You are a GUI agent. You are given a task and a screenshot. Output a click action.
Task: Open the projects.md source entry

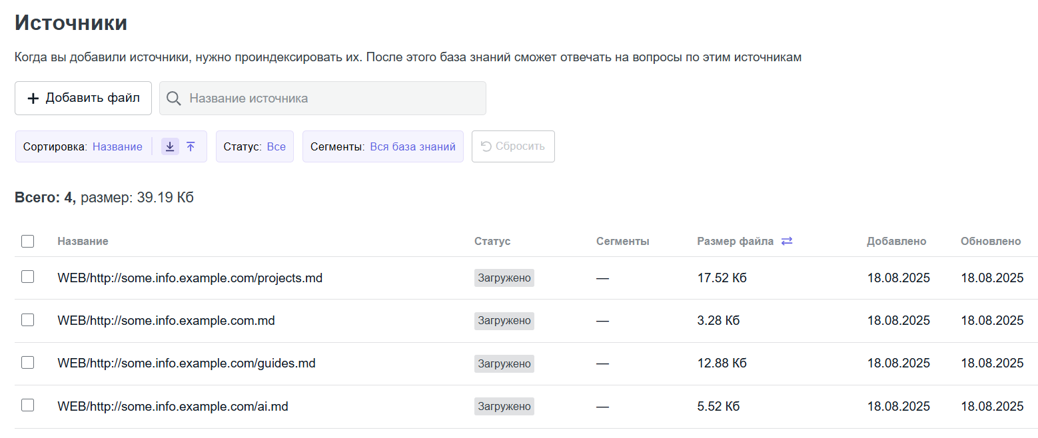click(190, 278)
